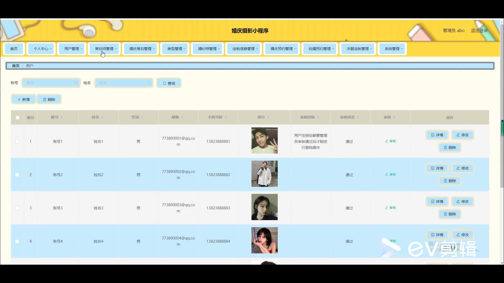The width and height of the screenshot is (504, 283).
Task: Click 审核 pencil icon for row 3
Action: 387,208
